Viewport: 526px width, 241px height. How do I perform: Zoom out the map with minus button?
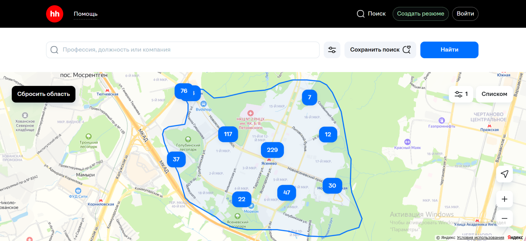[x=504, y=218]
